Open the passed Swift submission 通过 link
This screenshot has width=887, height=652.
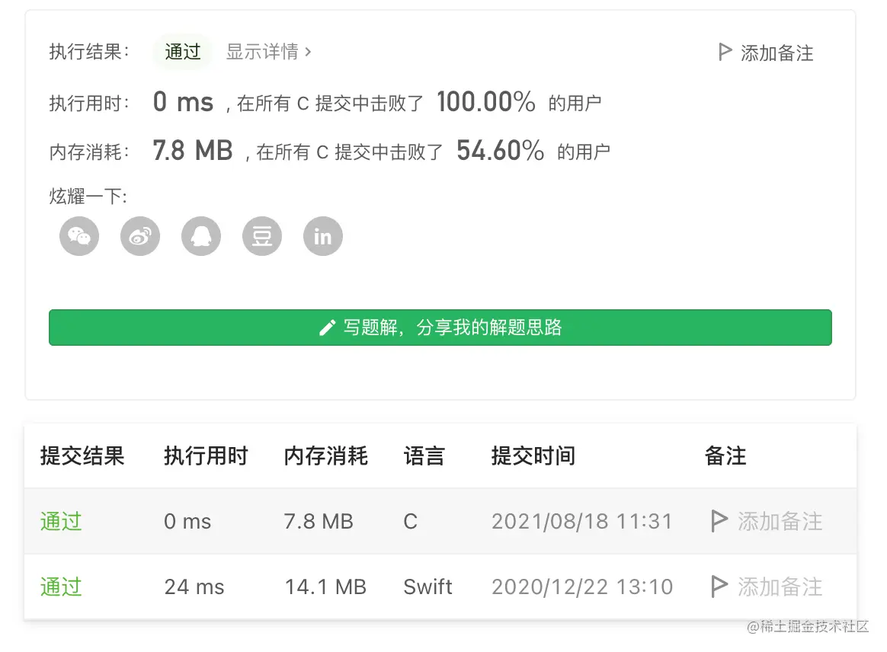coord(61,587)
